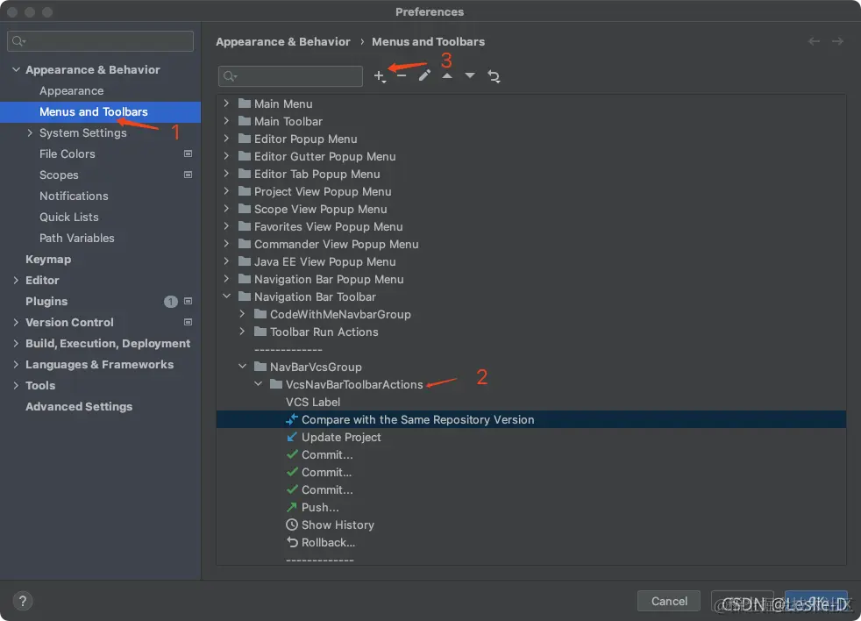Click the File Colors project-level icon

[188, 153]
